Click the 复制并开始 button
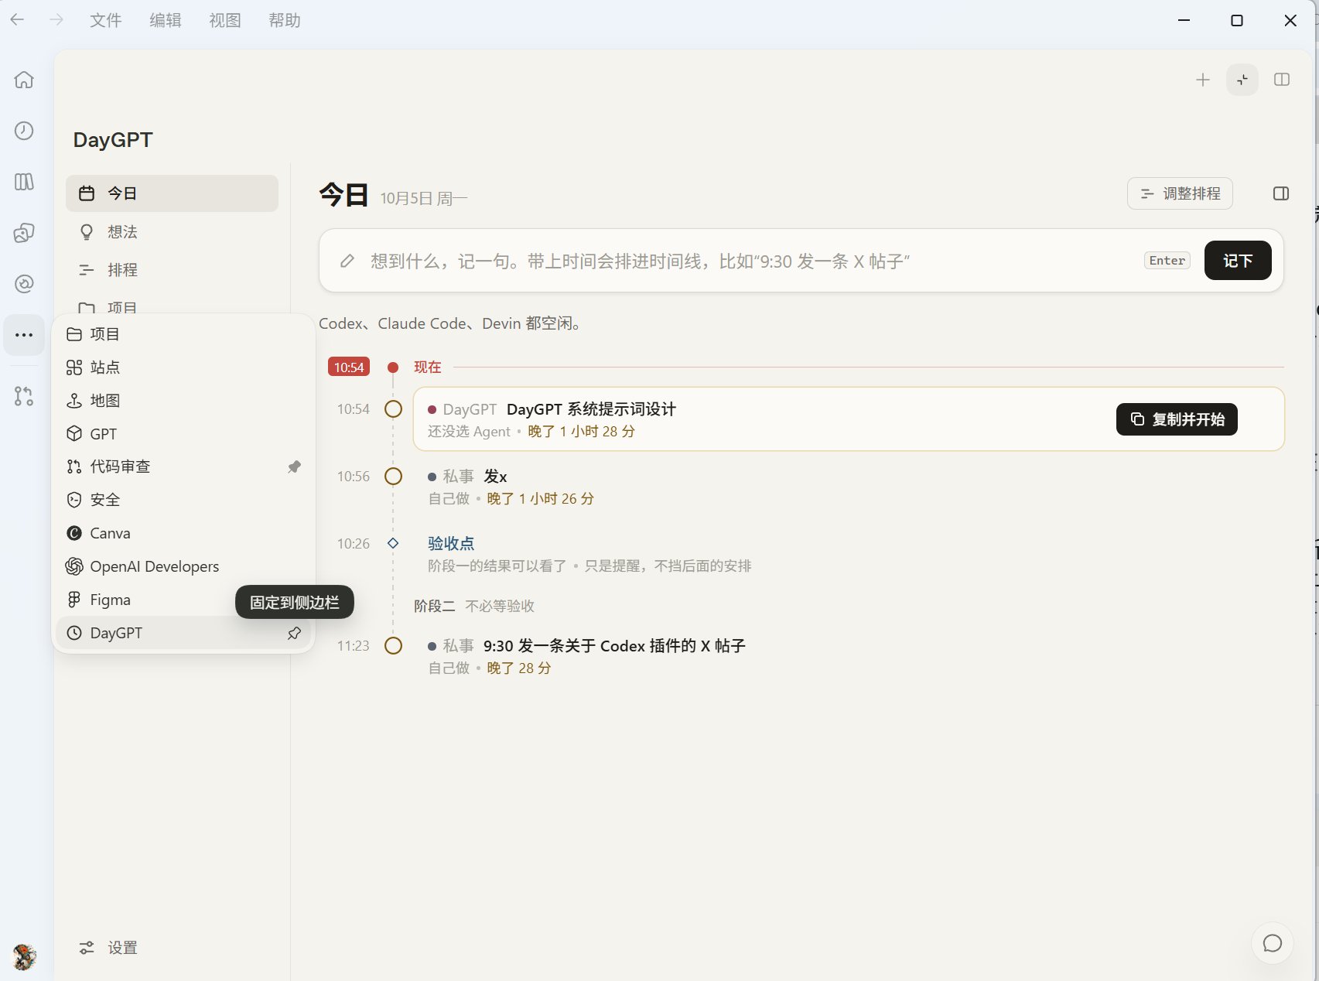This screenshot has width=1319, height=981. pyautogui.click(x=1177, y=419)
